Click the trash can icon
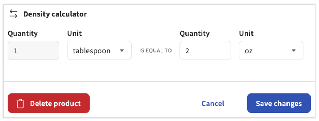Screen dimensions: 319x121 21,104
